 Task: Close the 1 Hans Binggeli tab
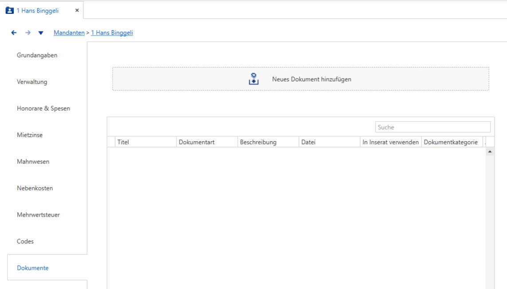77,10
